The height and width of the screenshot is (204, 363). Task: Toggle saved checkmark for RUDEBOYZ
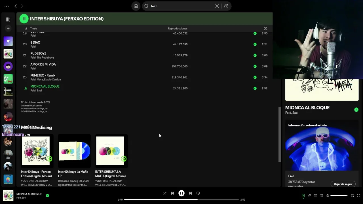[255, 55]
